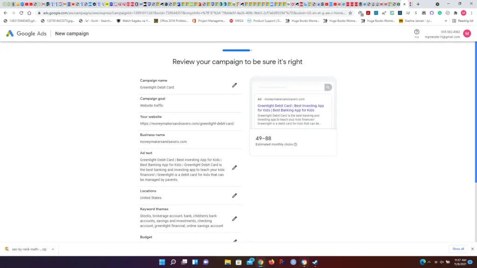Click the "New campaign" header title
477x268 pixels.
(72, 33)
